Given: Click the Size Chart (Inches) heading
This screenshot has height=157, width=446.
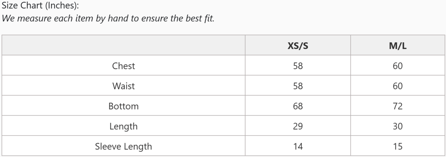Looking at the screenshot, I should pyautogui.click(x=41, y=6).
